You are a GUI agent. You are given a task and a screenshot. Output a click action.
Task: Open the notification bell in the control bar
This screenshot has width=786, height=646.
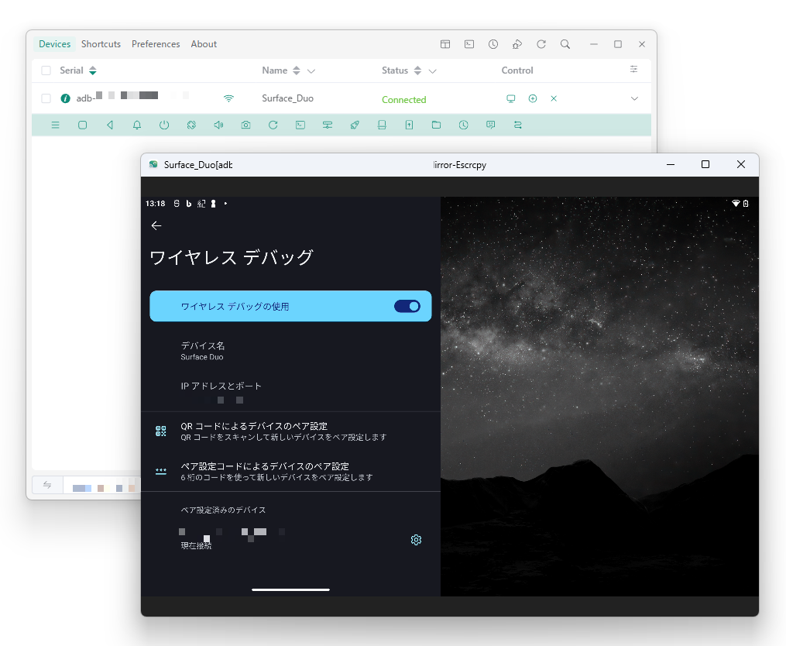[x=137, y=125]
